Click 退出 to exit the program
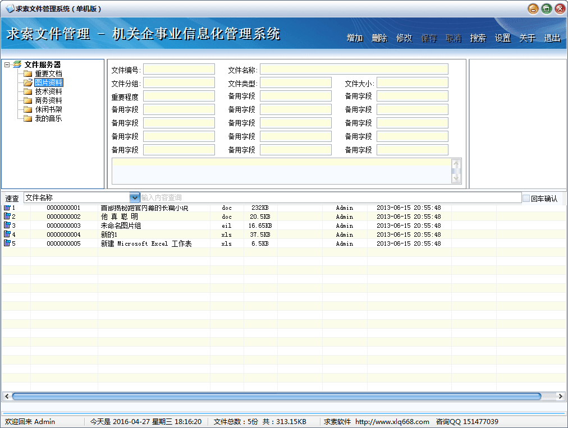Screen dimensions: 568x428 click(x=552, y=38)
